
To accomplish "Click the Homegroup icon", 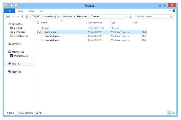I will click(10, 52).
